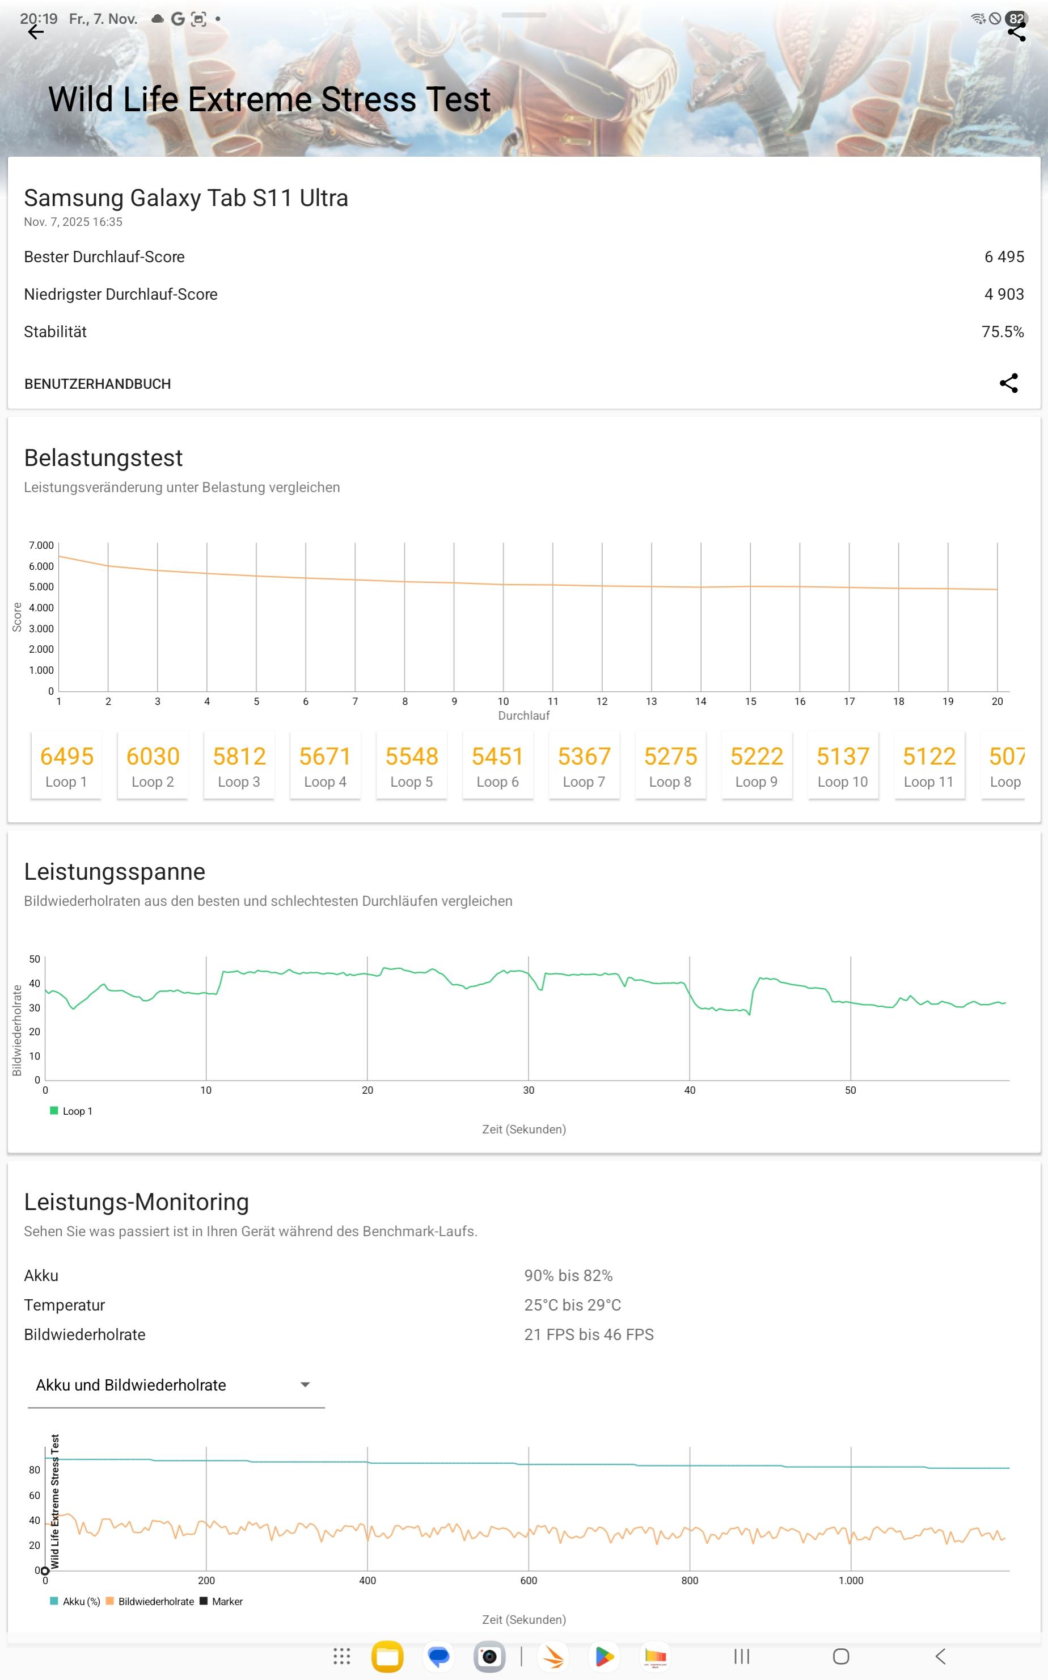Share the result from the score card
The width and height of the screenshot is (1048, 1680).
coord(1008,383)
